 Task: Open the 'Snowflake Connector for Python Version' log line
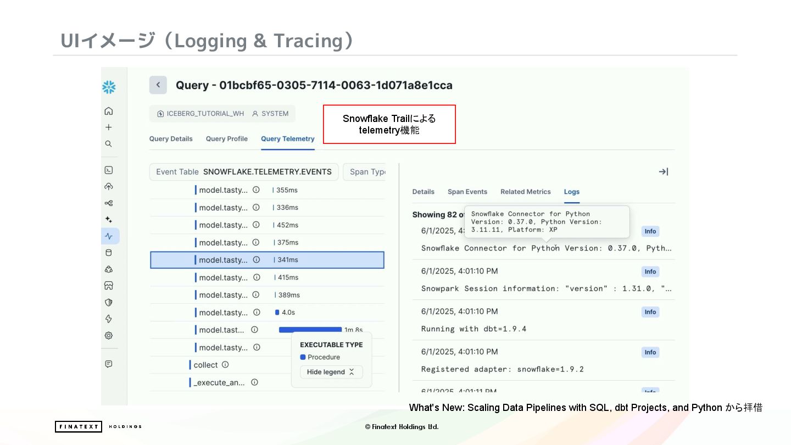[x=547, y=248]
